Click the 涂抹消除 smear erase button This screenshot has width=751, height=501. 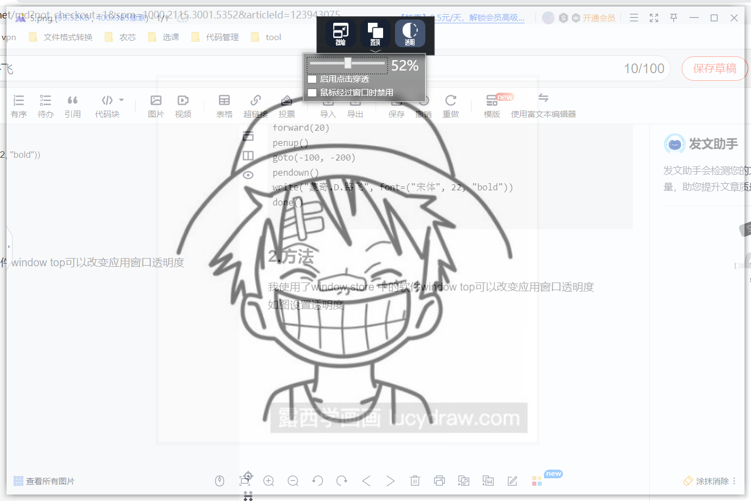[x=706, y=481]
